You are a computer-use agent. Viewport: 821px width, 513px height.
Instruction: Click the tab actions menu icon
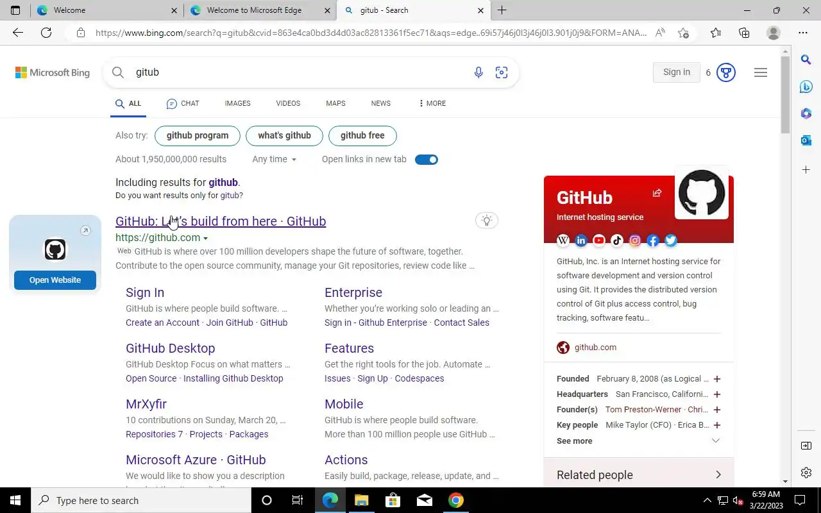pos(15,10)
